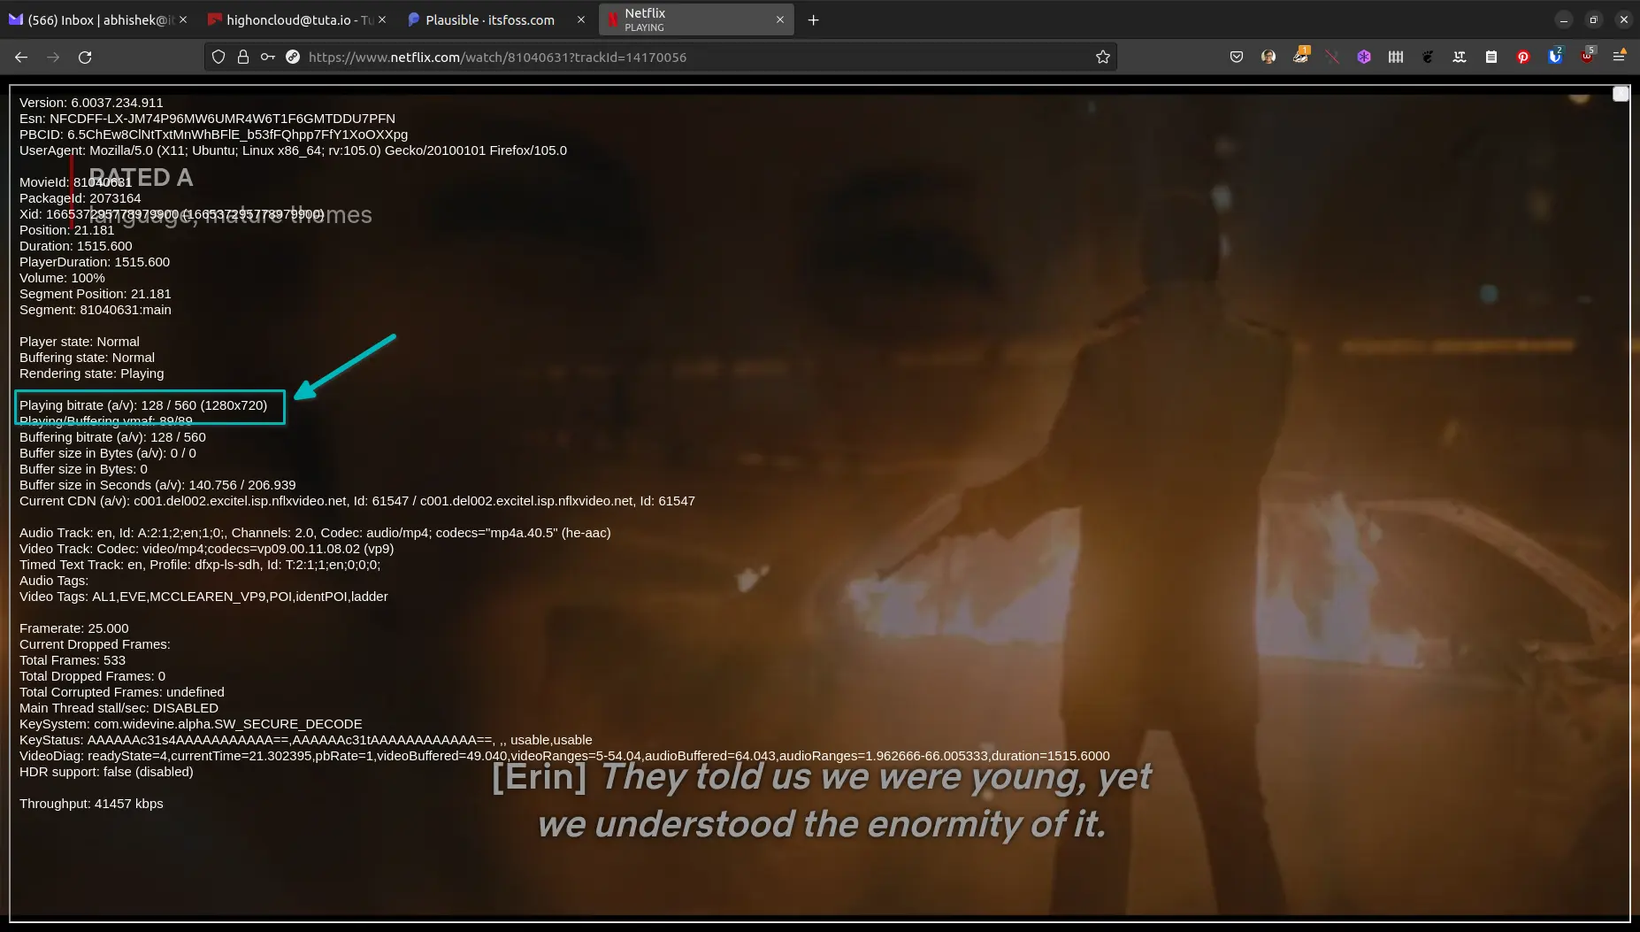Image resolution: width=1640 pixels, height=932 pixels.
Task: Close the Plausible tab
Action: click(581, 19)
